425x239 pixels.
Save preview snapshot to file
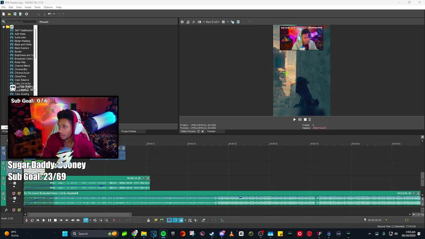pos(238,22)
